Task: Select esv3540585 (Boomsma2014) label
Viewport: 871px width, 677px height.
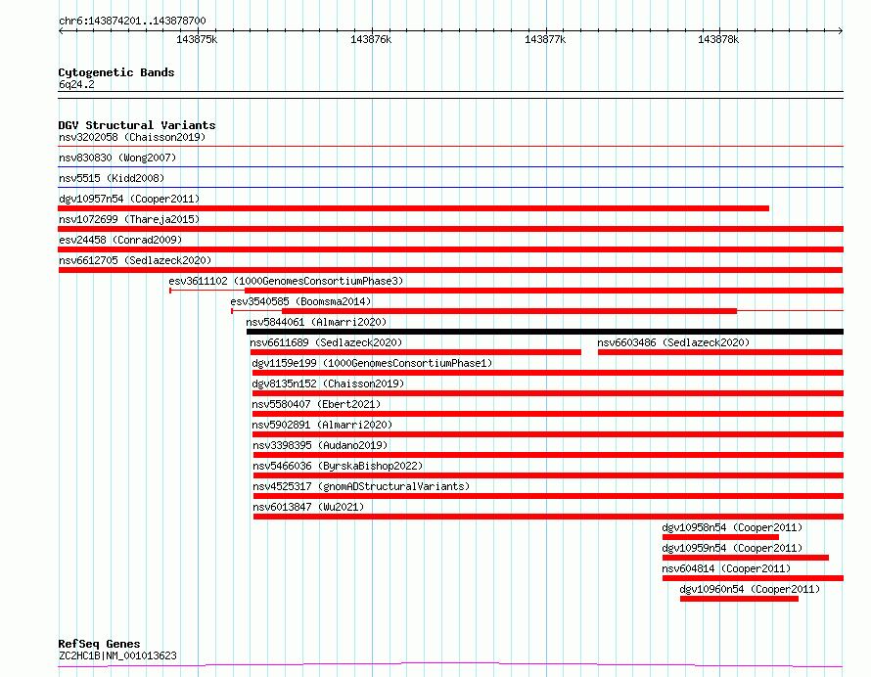Action: [300, 301]
